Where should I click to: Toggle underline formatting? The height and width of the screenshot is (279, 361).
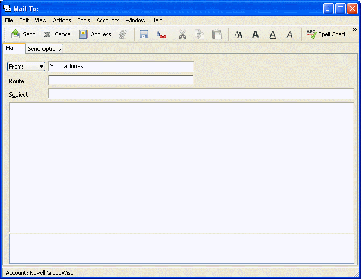(x=273, y=34)
